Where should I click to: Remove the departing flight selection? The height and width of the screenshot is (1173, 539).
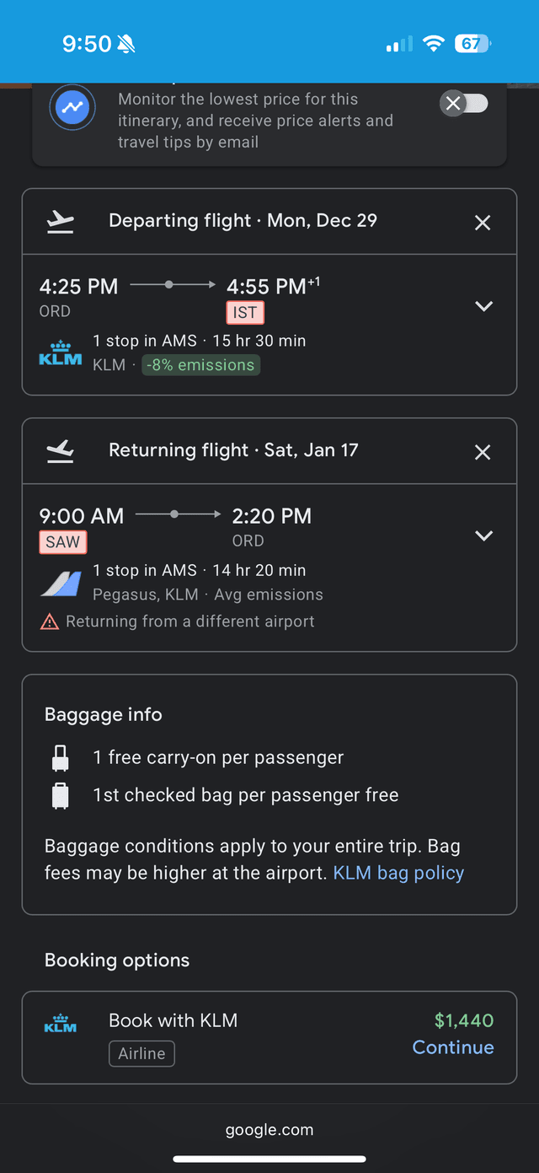click(x=483, y=223)
